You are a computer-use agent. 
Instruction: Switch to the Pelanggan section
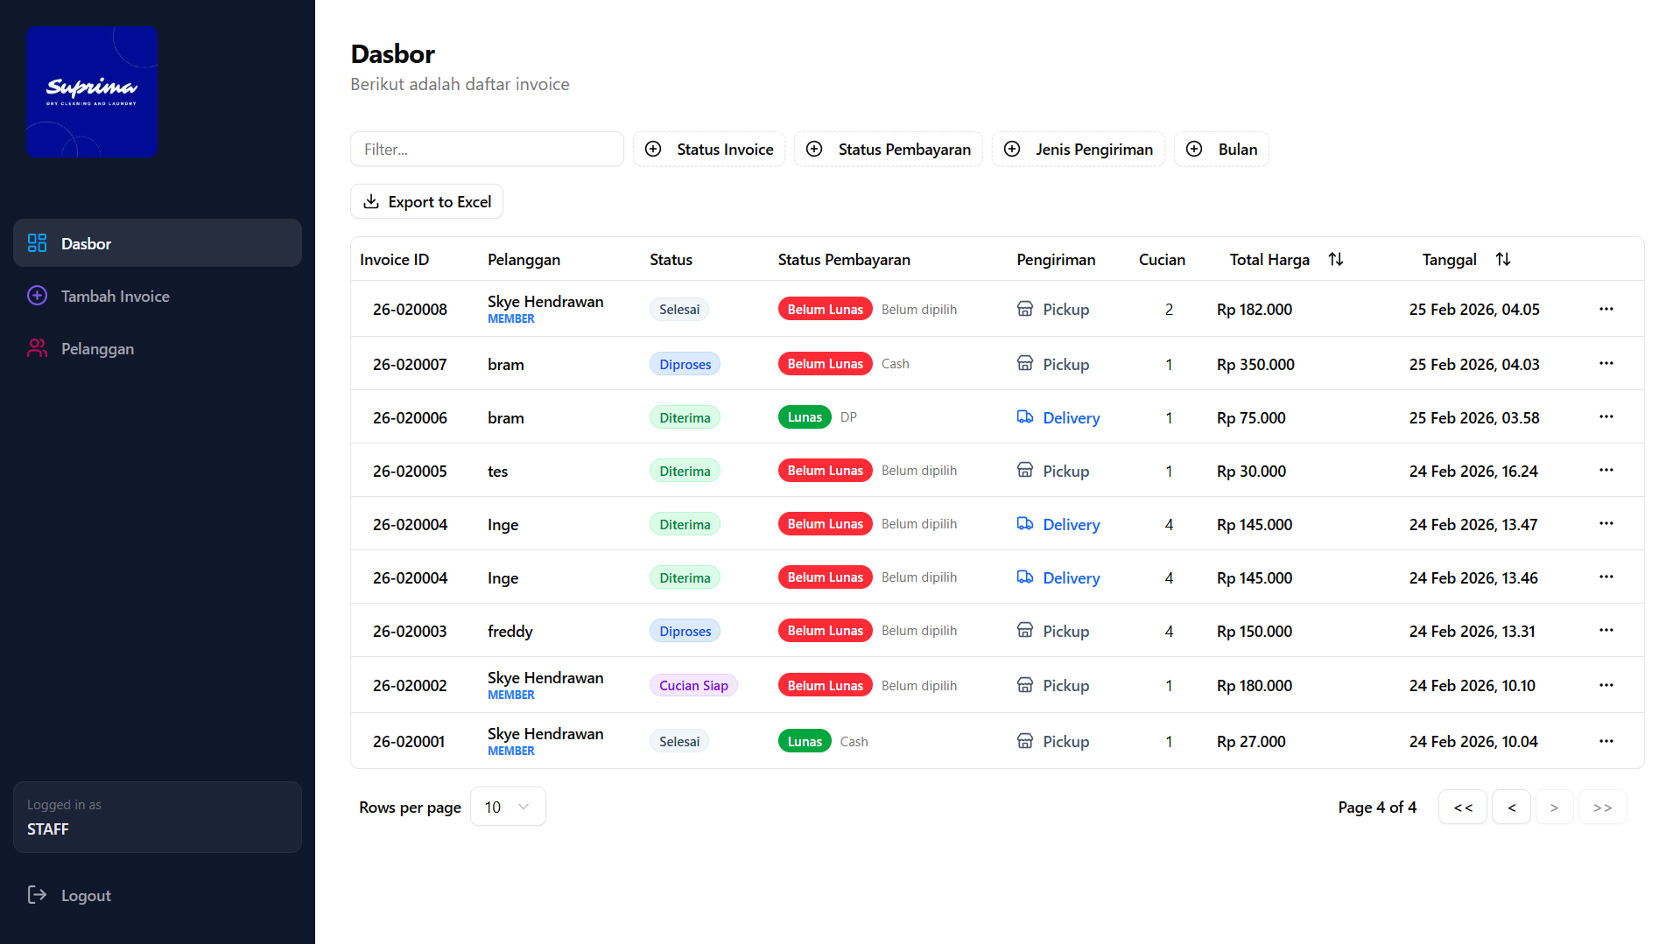click(97, 348)
